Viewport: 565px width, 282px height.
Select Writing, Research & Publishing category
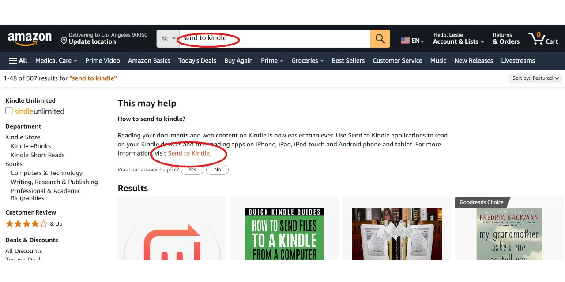pos(54,182)
